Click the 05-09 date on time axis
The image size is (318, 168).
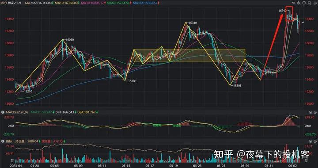tap(78, 166)
